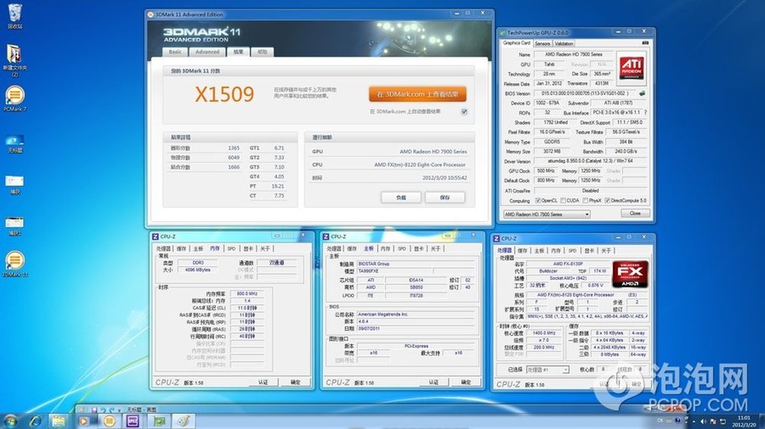Image resolution: width=765 pixels, height=429 pixels.
Task: Open Windows Media Player taskbar icon
Action: (x=83, y=421)
